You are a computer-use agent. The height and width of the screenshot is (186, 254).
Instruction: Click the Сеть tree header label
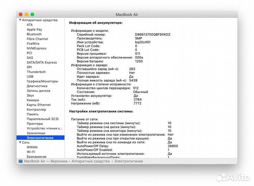(26, 143)
